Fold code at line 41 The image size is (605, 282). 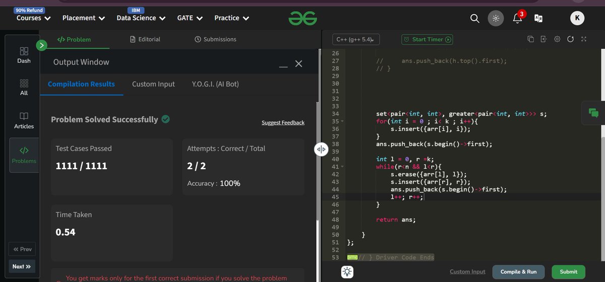[x=342, y=167]
